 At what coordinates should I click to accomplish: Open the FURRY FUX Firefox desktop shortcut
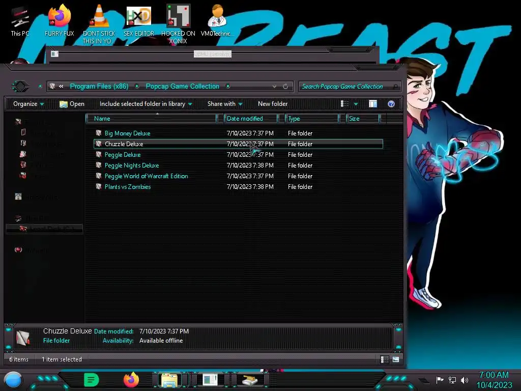point(60,20)
